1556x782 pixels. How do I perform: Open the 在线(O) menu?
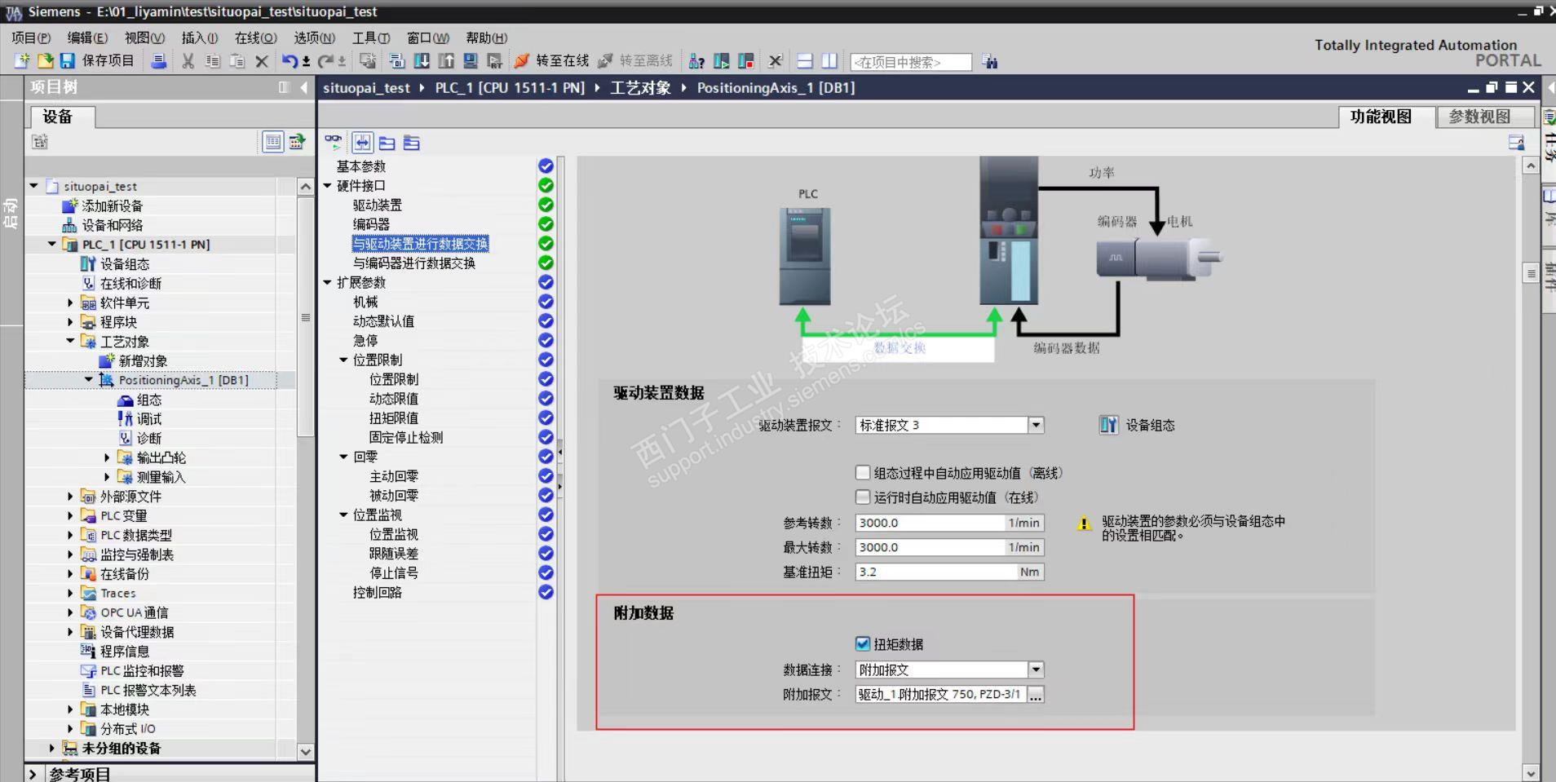[256, 38]
